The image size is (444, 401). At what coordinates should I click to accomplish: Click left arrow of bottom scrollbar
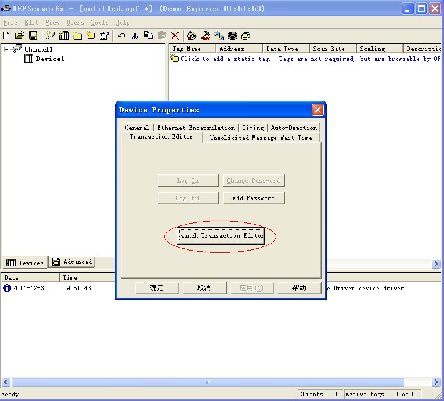click(x=6, y=382)
